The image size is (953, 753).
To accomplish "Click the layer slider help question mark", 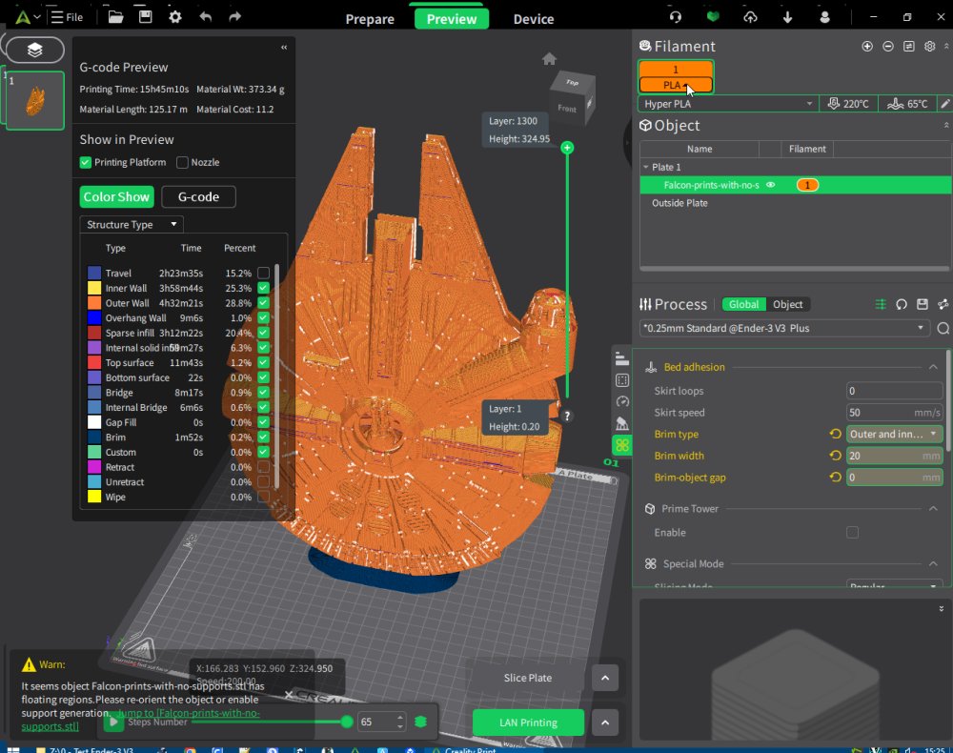I will pos(567,417).
